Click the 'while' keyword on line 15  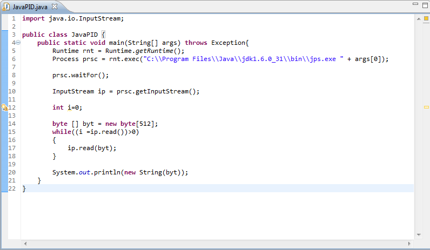coord(62,132)
